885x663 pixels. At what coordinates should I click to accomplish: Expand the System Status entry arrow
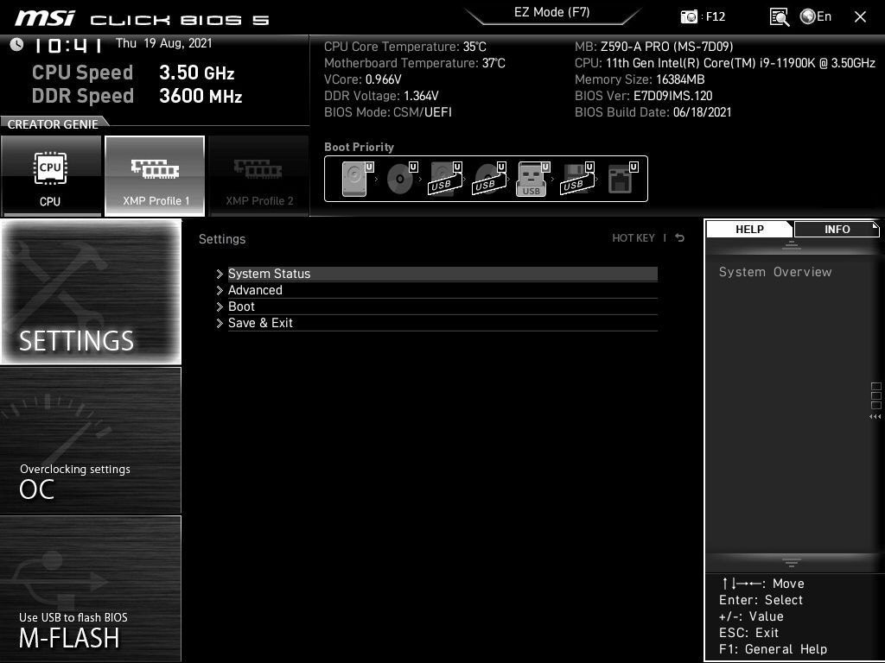click(220, 274)
